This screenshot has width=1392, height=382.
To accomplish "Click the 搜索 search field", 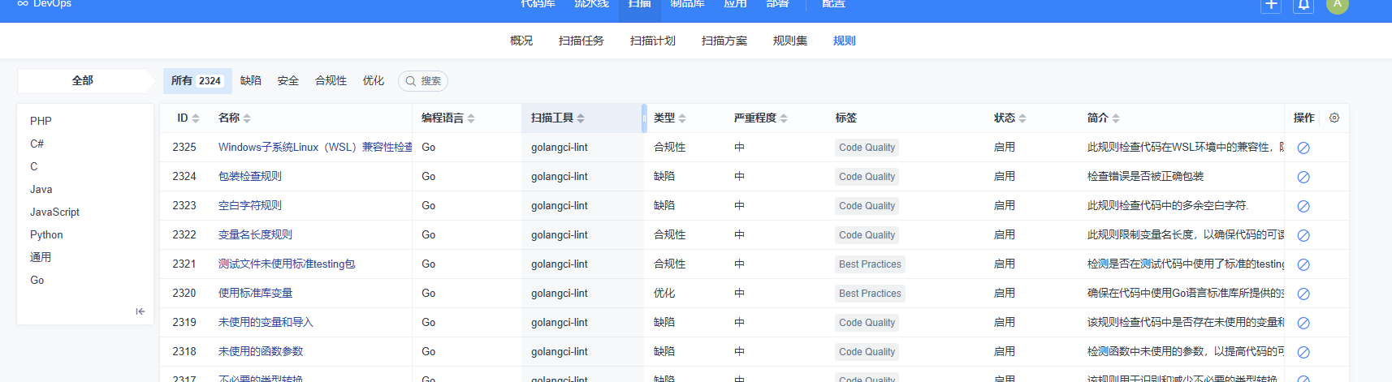I will (x=423, y=81).
